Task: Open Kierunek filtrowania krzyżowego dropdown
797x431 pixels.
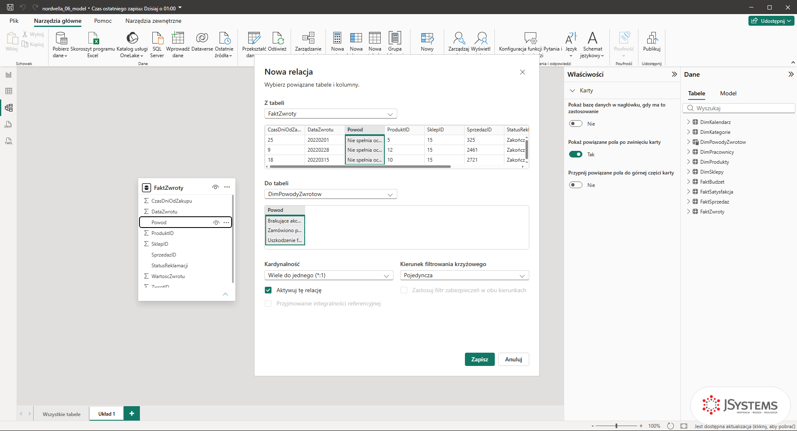Action: point(465,275)
